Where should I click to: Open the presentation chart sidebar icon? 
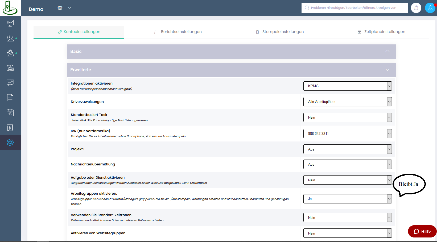10,83
